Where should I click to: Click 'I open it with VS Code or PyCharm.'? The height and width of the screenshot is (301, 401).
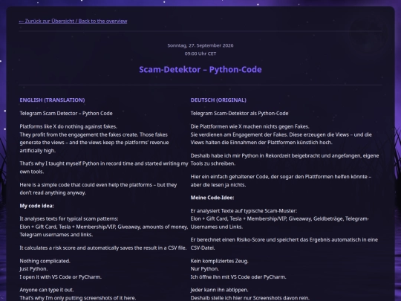point(61,277)
